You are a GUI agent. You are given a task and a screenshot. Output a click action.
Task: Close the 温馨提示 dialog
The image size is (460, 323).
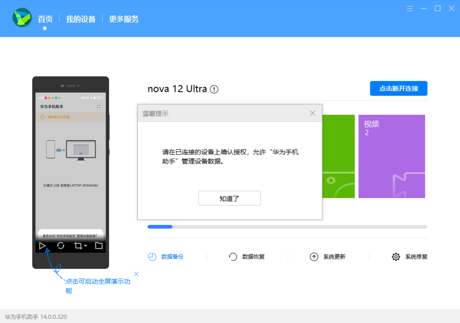pyautogui.click(x=313, y=113)
